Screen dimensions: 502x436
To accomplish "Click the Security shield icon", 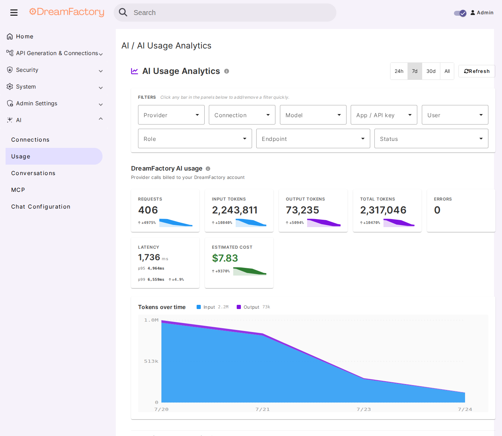I will tap(10, 70).
